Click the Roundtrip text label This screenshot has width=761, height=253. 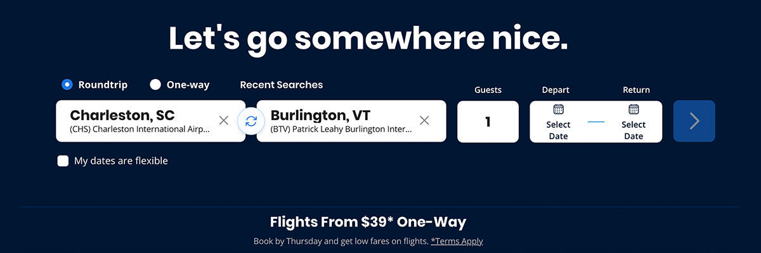click(x=103, y=85)
